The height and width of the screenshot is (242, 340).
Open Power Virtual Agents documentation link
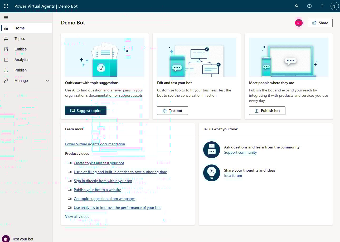click(x=95, y=144)
